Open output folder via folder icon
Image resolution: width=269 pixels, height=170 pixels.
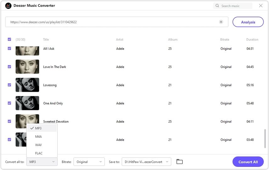pyautogui.click(x=179, y=162)
